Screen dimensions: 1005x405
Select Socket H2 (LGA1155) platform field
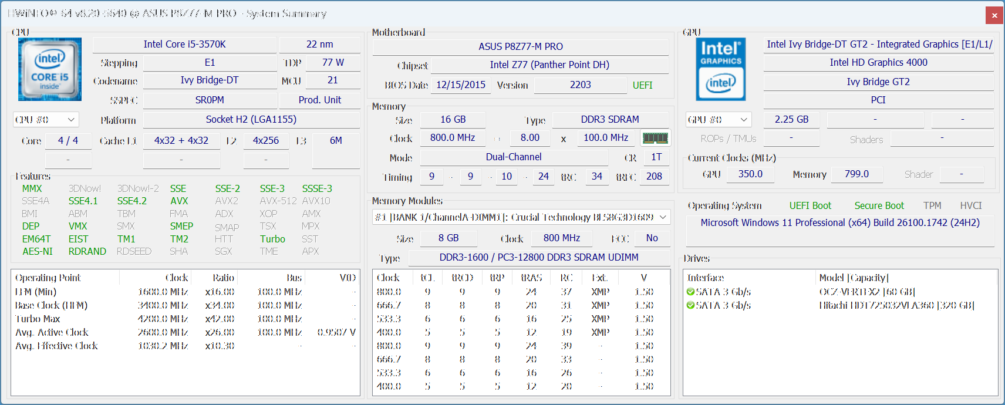pyautogui.click(x=251, y=120)
